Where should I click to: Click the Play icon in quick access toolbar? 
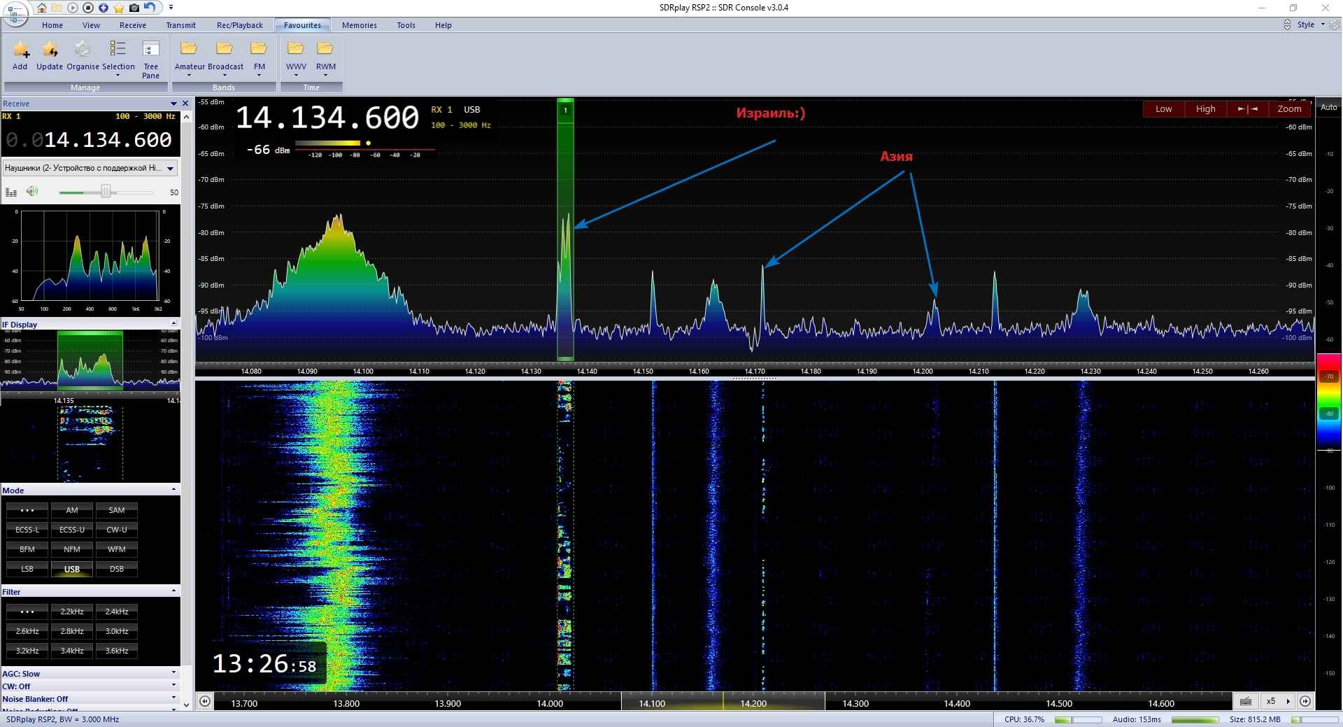tap(73, 8)
